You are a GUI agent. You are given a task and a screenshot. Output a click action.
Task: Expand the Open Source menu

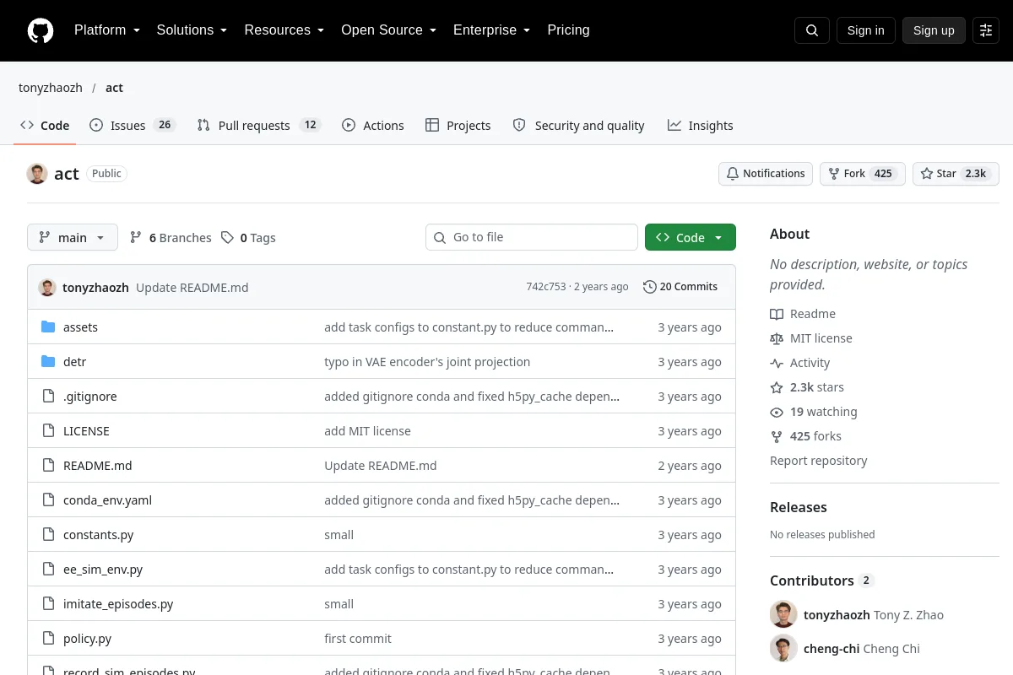point(389,30)
